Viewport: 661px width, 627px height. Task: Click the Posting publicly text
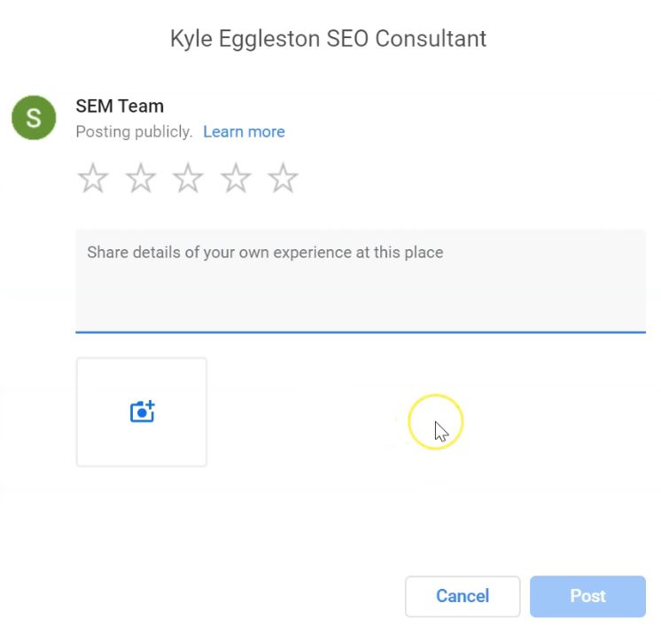[134, 131]
